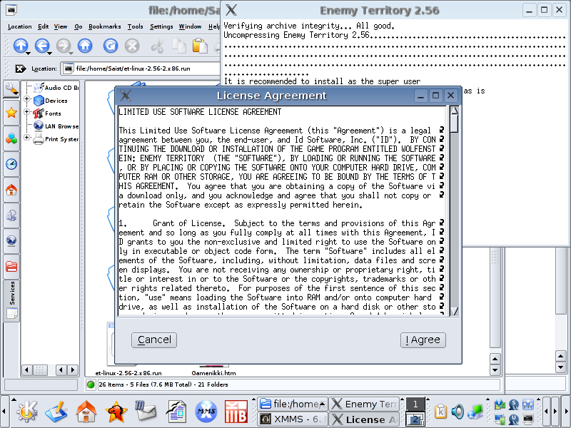Image resolution: width=571 pixels, height=428 pixels.
Task: Open the History clock sidebar tab
Action: pyautogui.click(x=11, y=164)
